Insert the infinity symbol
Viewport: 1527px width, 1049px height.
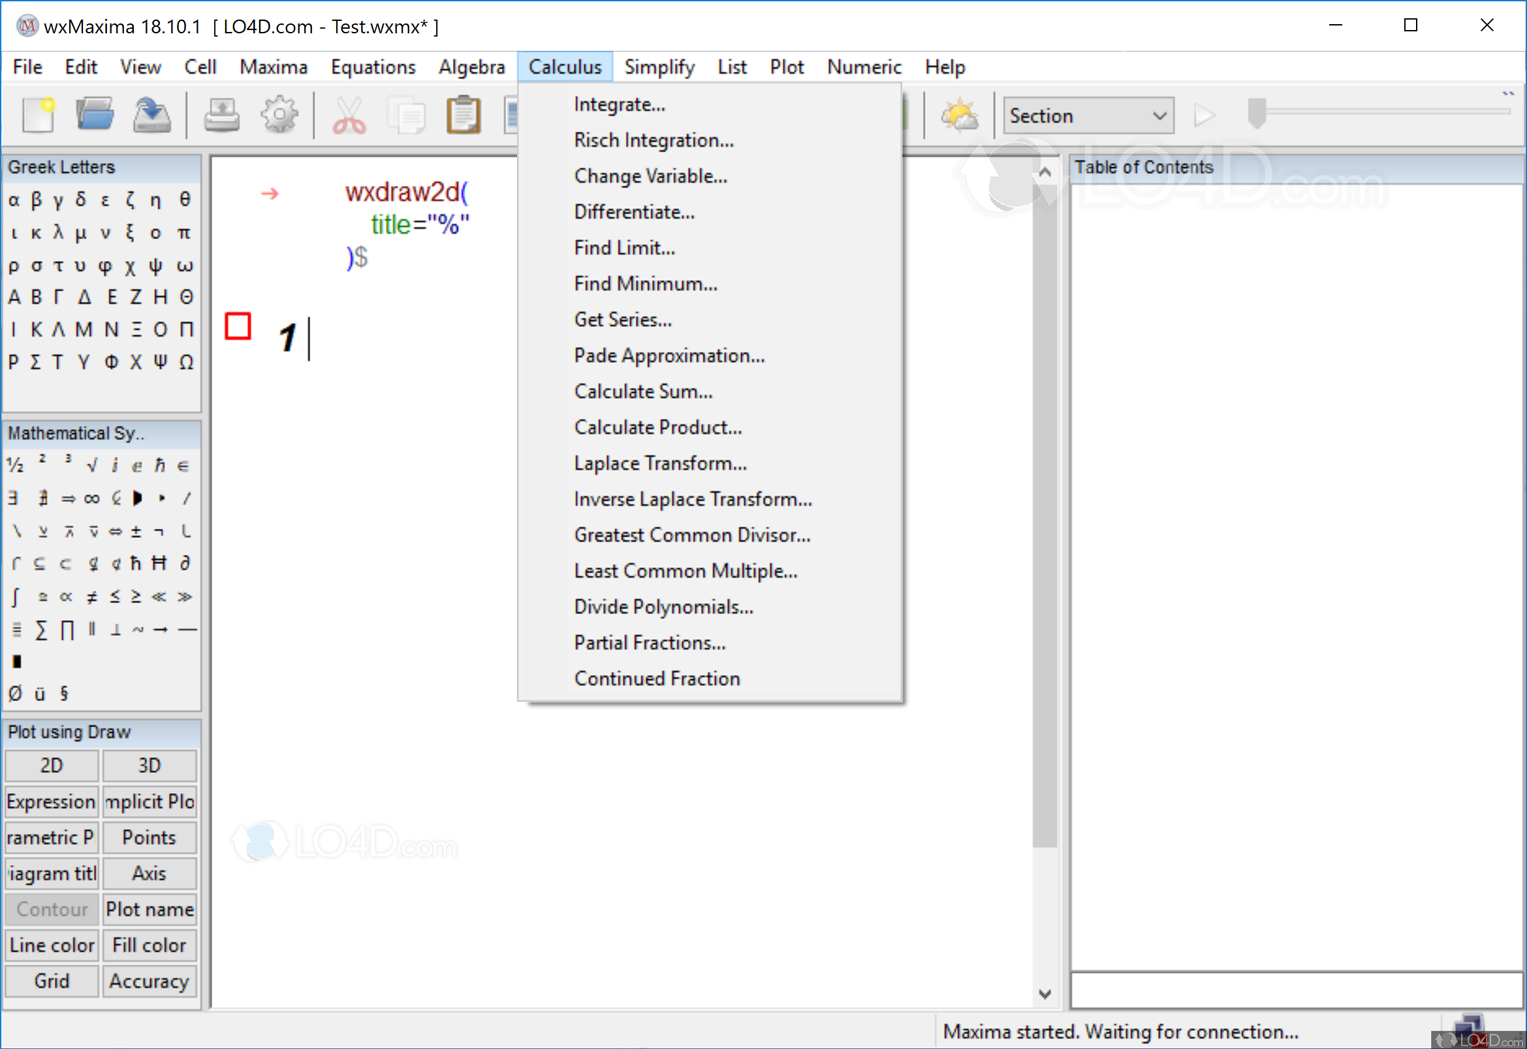pyautogui.click(x=91, y=499)
